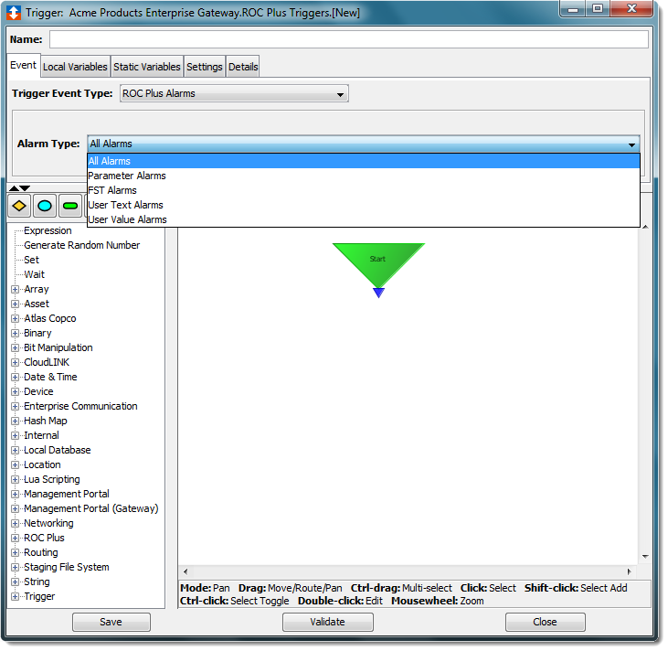Choose User Value Alarms from the list

(127, 219)
